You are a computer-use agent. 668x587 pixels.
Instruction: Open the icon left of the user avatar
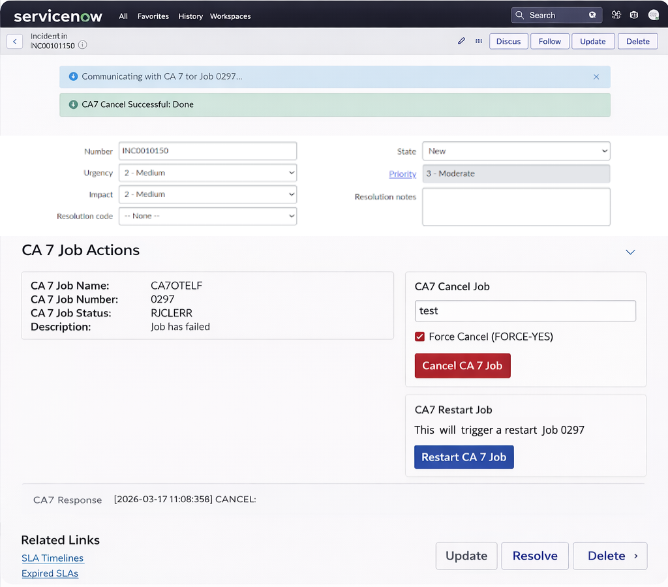point(634,15)
